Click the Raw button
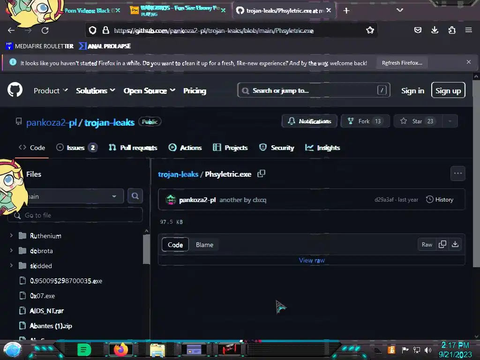Screen dimensions: 480x360 click(427, 244)
